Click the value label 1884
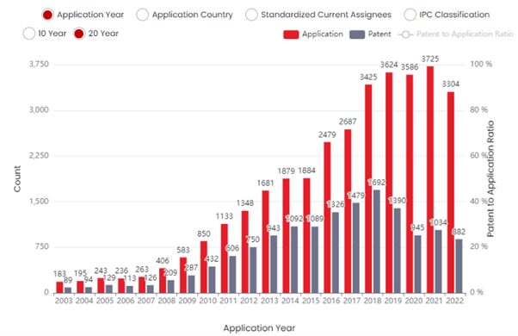This screenshot has height=336, width=518. point(306,171)
